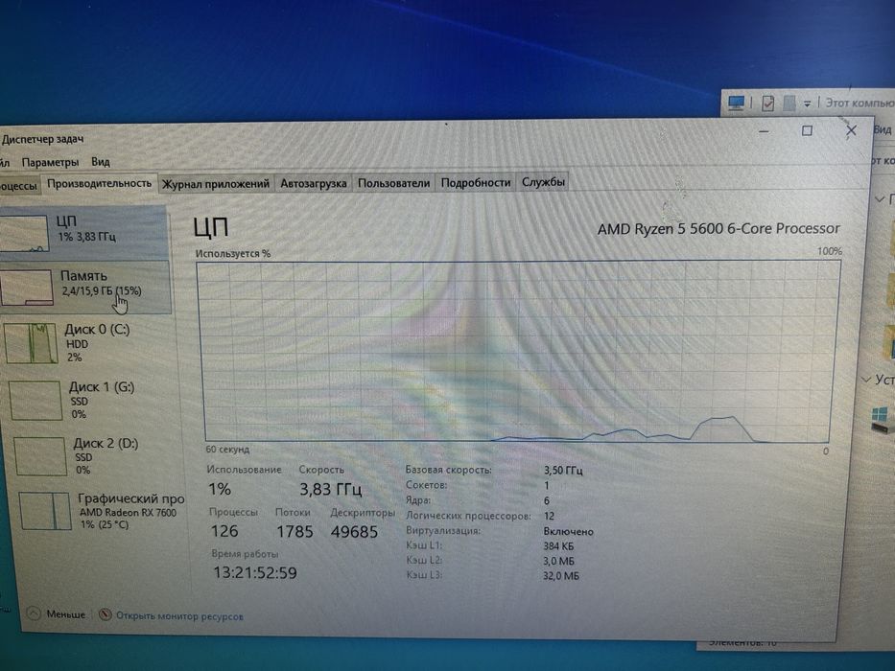Click the 126 processes count
The image size is (895, 671).
[x=224, y=531]
